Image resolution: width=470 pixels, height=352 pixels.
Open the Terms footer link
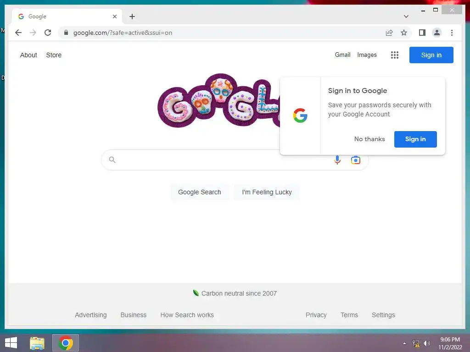(349, 315)
